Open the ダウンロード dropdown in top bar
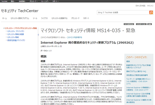The width and height of the screenshot is (155, 105). (34, 1)
